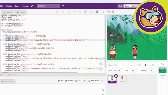
Task: Click the 'Board: None' status bar text
Action: [12, 75]
